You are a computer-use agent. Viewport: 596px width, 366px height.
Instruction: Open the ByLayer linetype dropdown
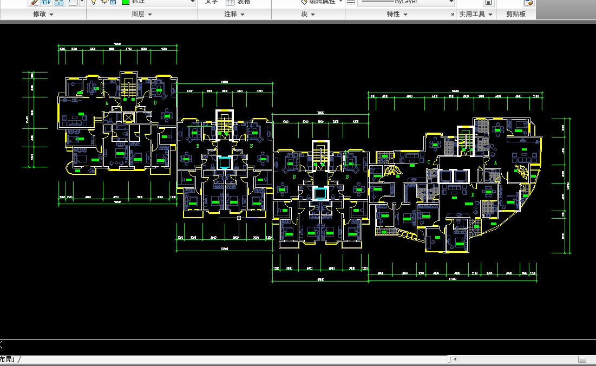pos(451,2)
